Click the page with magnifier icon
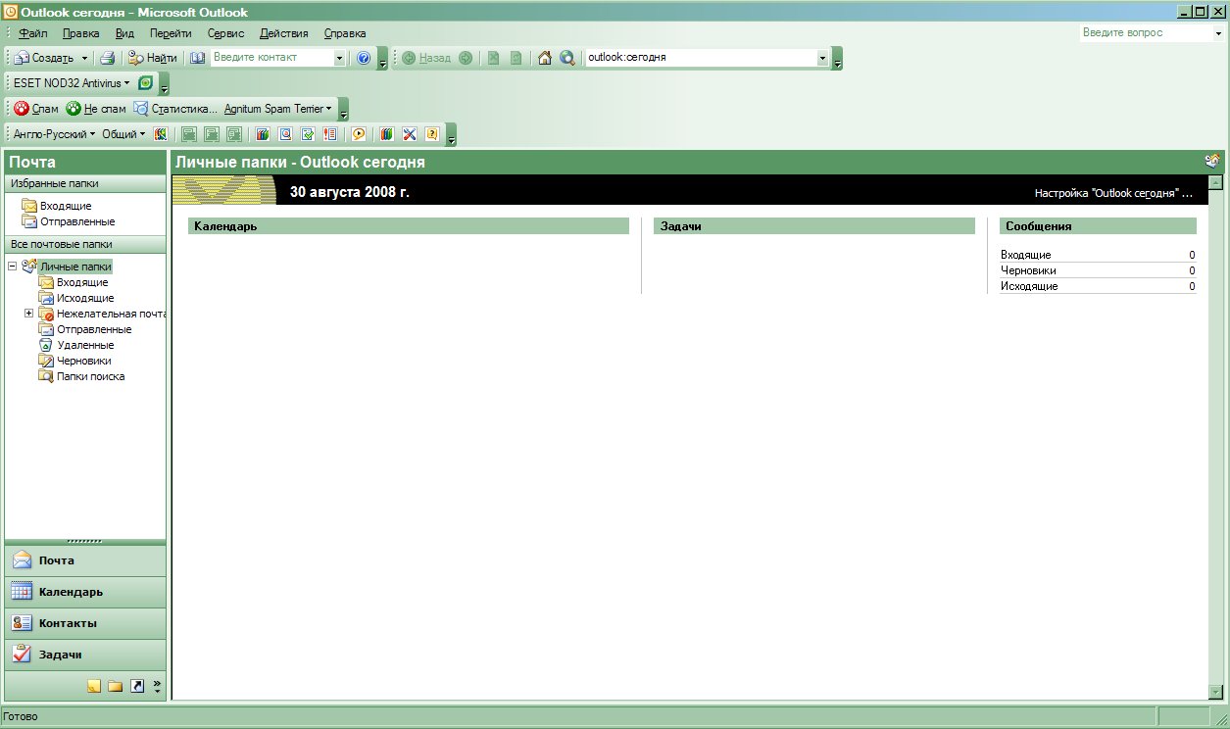Viewport: 1230px width, 729px height. pyautogui.click(x=285, y=134)
